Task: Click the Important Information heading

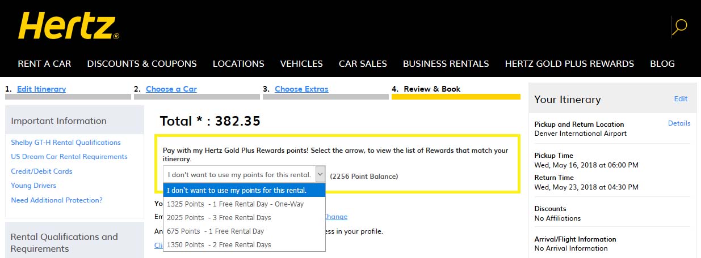Action: (58, 121)
